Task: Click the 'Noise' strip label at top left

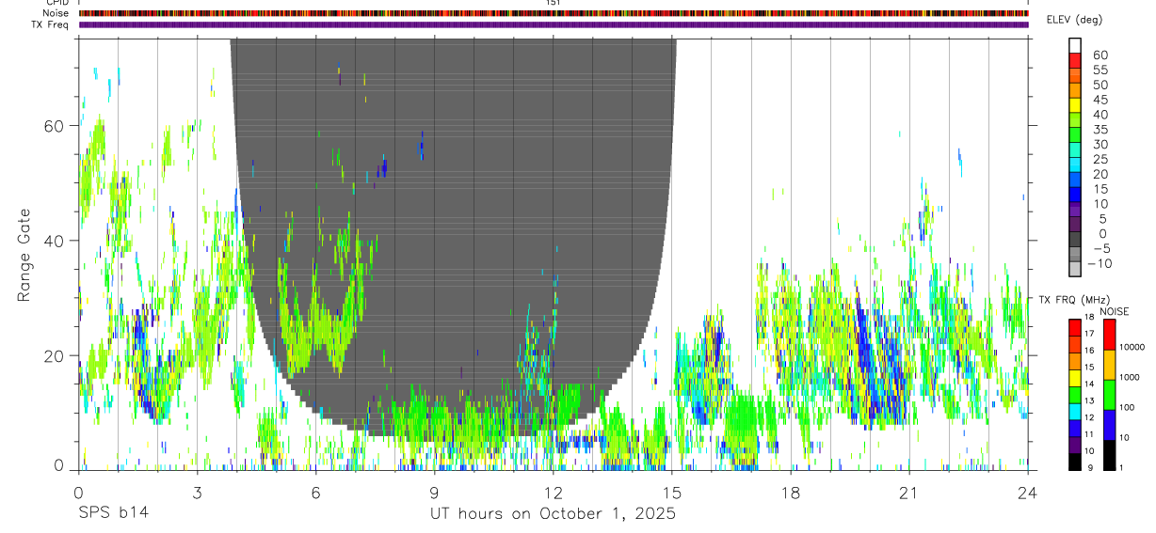Action: (57, 13)
